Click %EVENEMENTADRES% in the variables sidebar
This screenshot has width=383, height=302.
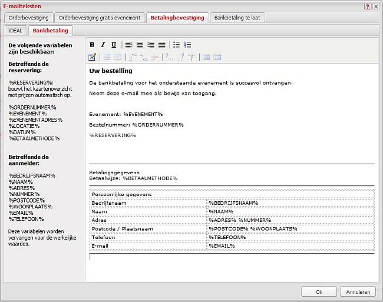(35, 120)
